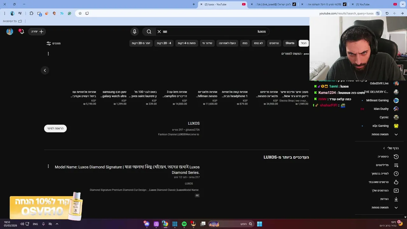Open the LUXOS channel title

194,123
